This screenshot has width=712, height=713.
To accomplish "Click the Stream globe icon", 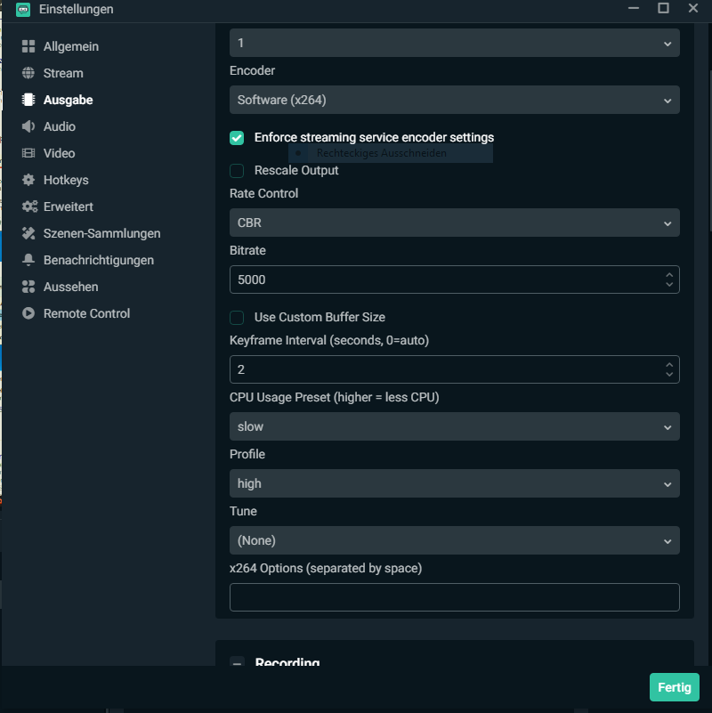I will [x=28, y=73].
